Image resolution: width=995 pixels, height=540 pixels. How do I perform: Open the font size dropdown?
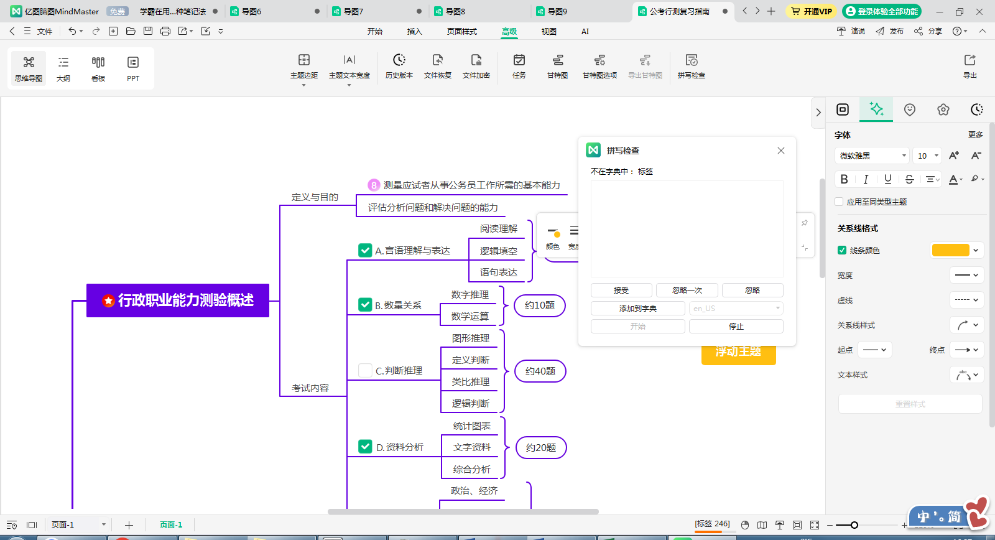928,156
